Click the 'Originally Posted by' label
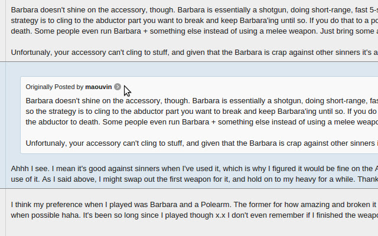 tap(54, 87)
